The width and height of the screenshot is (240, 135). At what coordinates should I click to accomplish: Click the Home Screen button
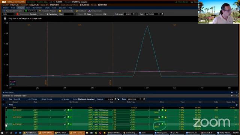tap(181, 2)
